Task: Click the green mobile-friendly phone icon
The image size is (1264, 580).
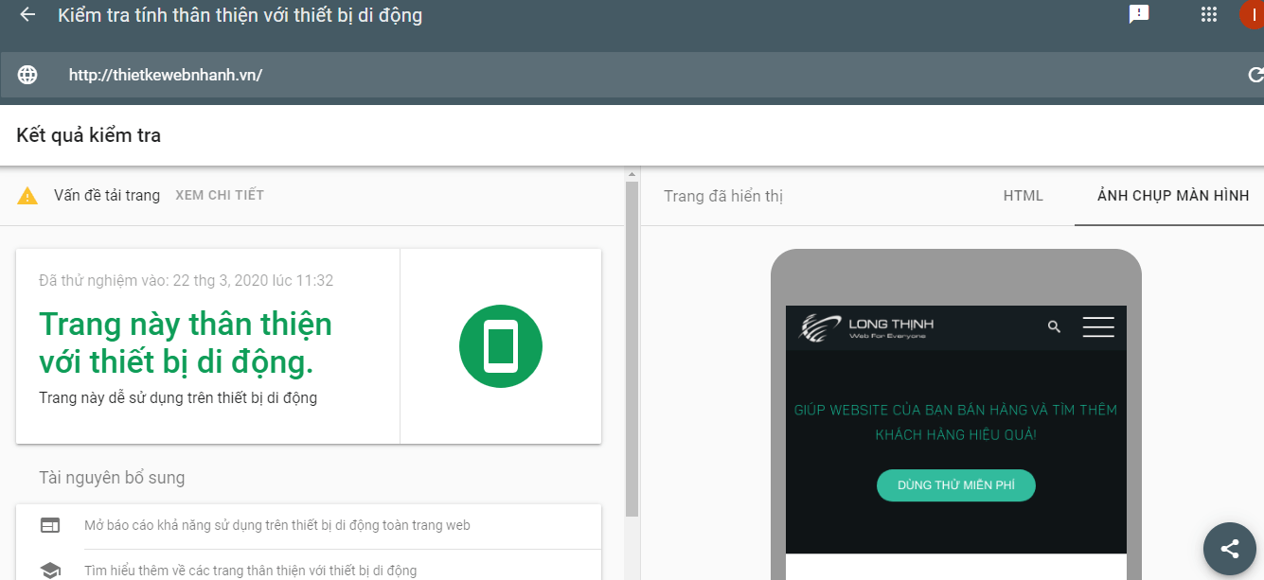Action: tap(501, 346)
